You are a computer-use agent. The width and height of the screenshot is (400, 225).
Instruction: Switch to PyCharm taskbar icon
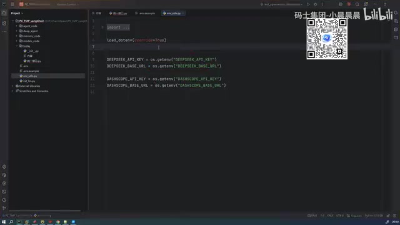click(x=19, y=222)
